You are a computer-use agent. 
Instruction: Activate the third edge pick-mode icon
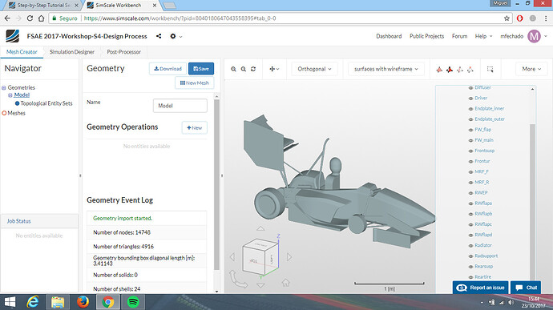click(x=460, y=70)
